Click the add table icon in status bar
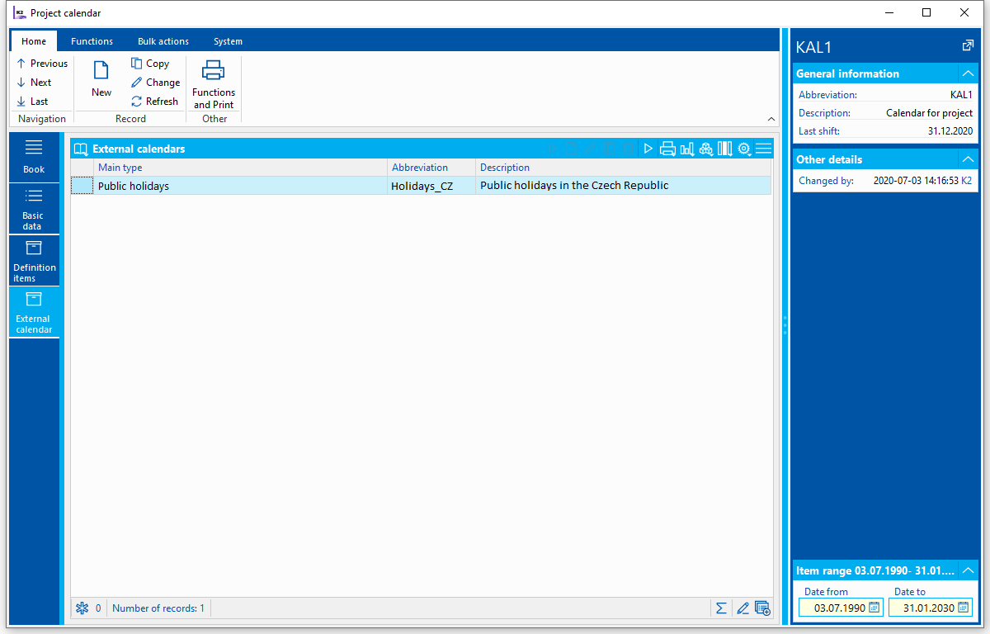This screenshot has width=990, height=634. (762, 608)
